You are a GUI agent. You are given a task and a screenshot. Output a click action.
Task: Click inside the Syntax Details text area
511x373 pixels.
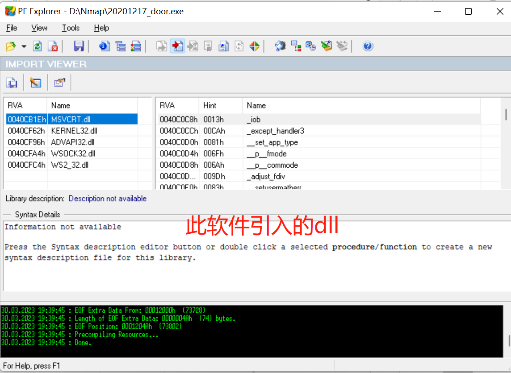257,256
